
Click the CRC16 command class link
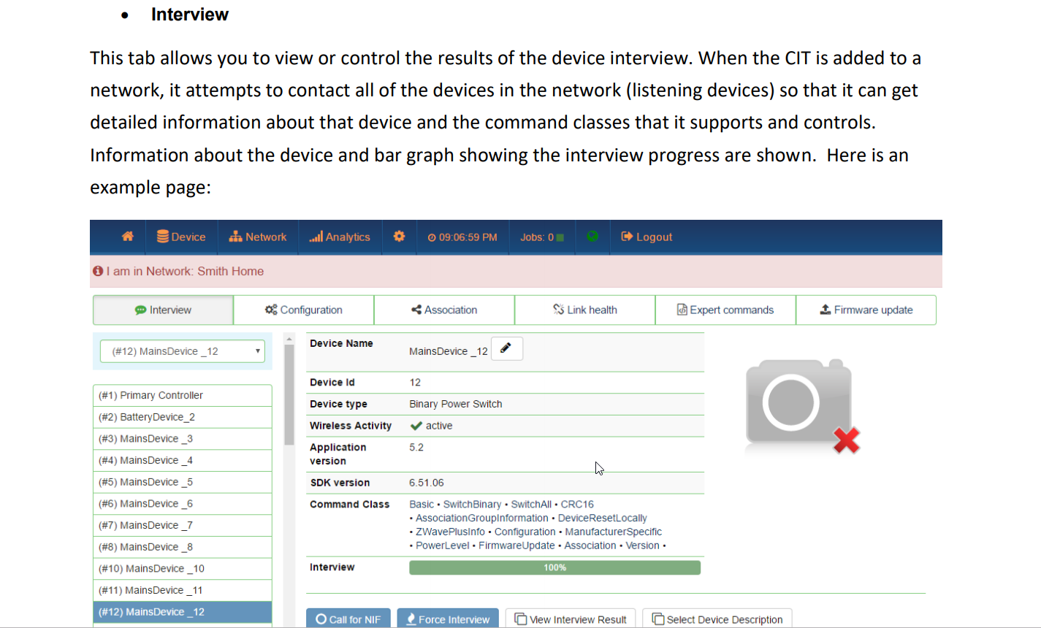(577, 505)
